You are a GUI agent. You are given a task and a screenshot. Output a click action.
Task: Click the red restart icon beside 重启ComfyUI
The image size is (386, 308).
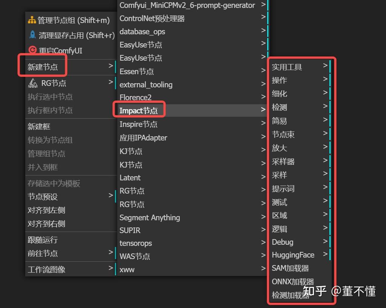[32, 50]
